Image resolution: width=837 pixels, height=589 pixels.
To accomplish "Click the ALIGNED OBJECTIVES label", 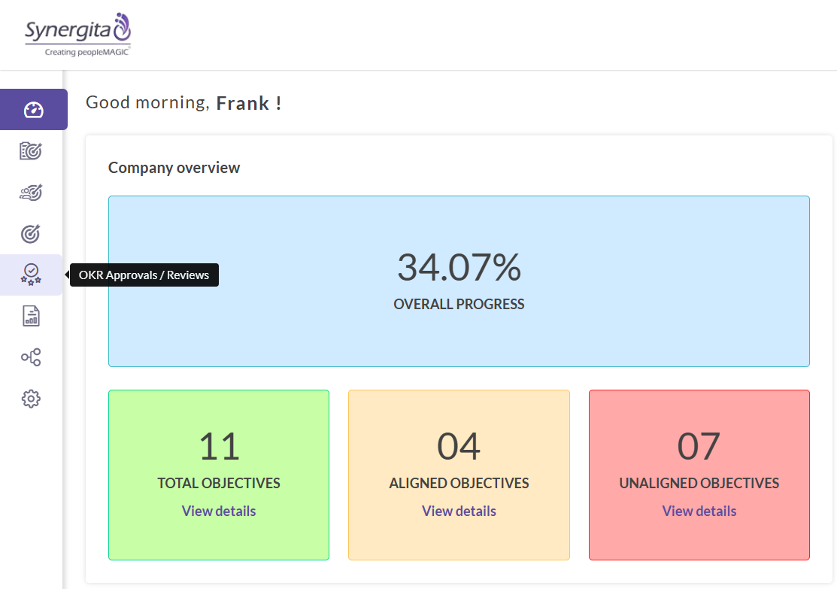I will pos(459,483).
